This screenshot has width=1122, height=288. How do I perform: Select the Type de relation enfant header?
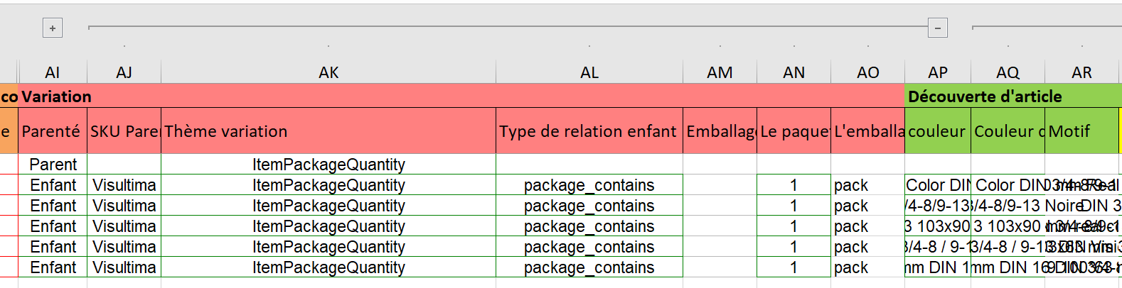tap(589, 131)
